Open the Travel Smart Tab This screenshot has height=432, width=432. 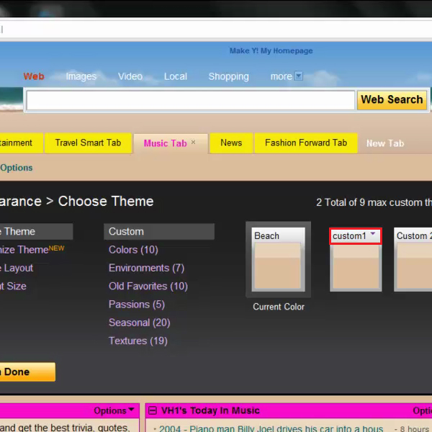88,143
